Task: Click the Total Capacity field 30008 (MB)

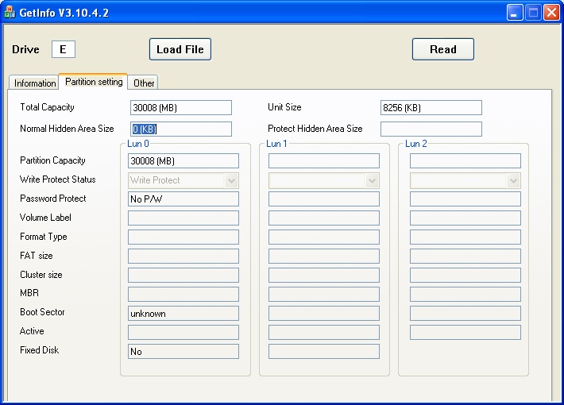Action: click(181, 107)
